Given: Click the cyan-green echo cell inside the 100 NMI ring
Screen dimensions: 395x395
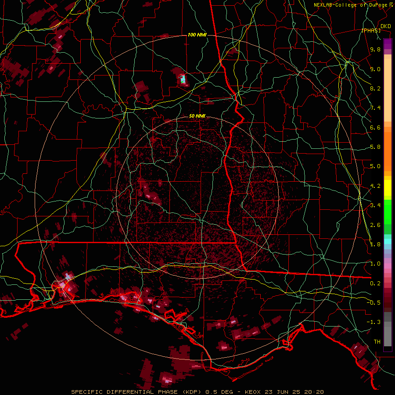Looking at the screenshot, I should point(183,80).
